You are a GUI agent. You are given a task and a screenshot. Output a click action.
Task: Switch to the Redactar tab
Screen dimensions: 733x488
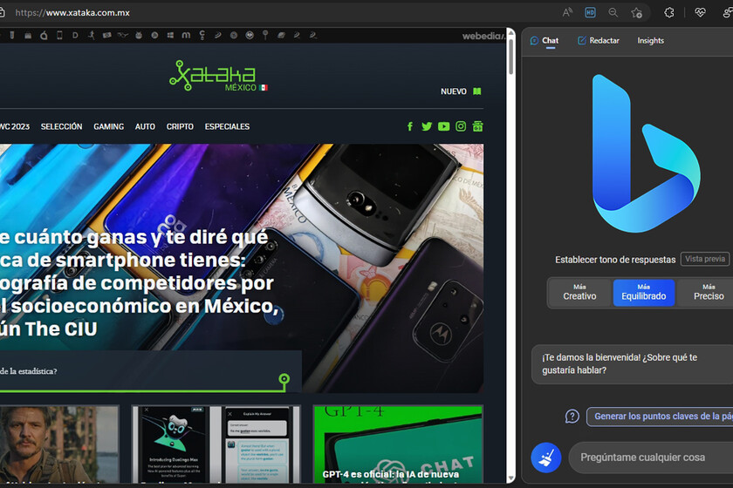[599, 41]
